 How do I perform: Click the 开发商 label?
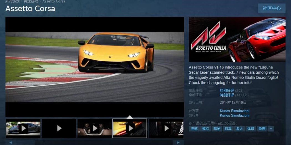pos(193,111)
